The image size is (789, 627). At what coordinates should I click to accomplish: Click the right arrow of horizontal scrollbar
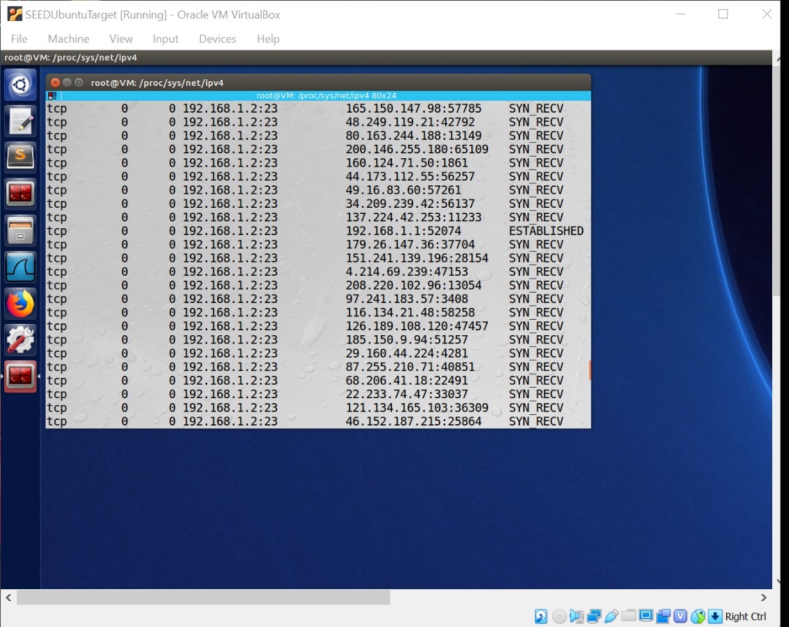point(763,598)
